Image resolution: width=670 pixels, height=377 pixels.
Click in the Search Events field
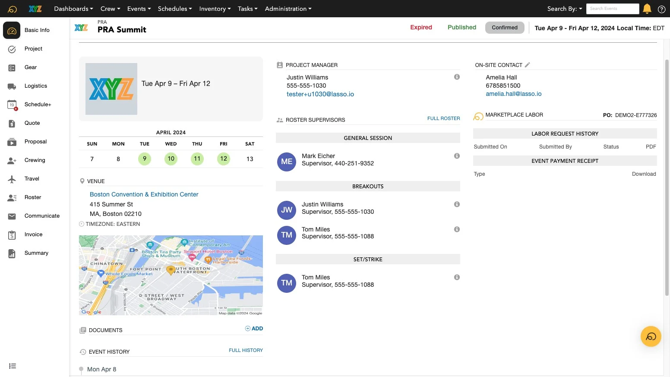point(613,9)
